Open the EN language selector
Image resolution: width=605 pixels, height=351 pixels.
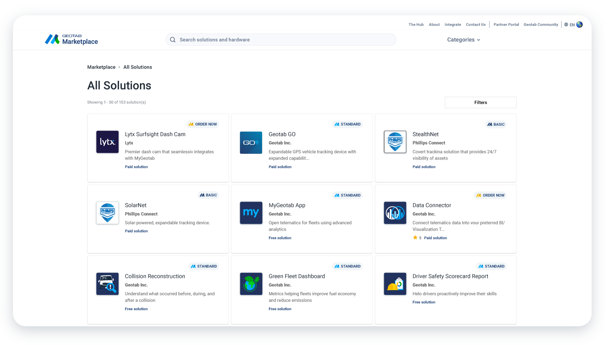(x=572, y=24)
